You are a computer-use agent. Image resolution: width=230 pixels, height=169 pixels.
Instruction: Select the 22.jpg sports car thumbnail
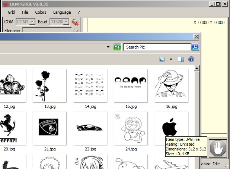coord(90,128)
